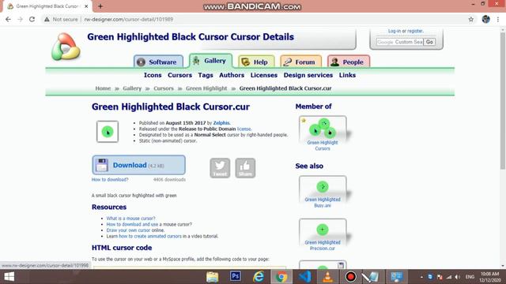This screenshot has height=284, width=506.
Task: Open how to create animated cursors link
Action: tap(150, 236)
